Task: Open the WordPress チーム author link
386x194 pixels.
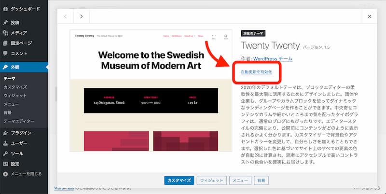Action: 273,59
